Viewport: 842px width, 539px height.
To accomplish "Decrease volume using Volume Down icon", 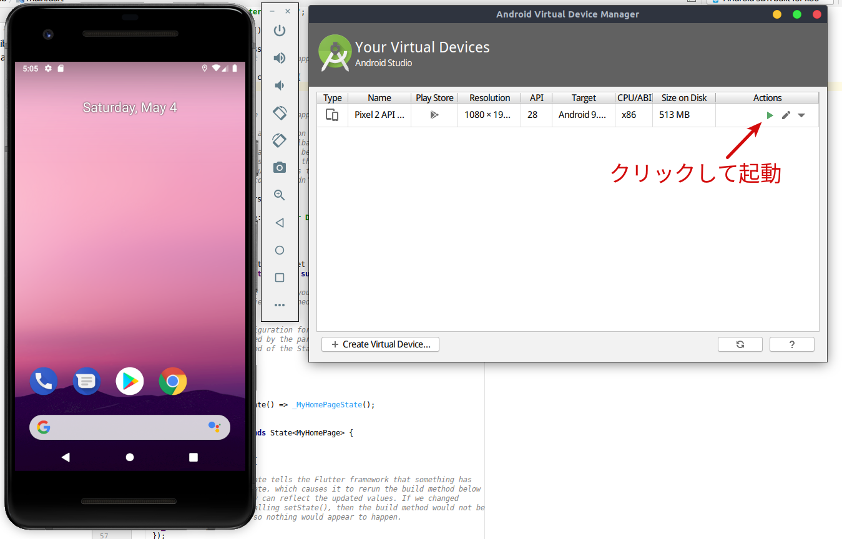I will 280,85.
